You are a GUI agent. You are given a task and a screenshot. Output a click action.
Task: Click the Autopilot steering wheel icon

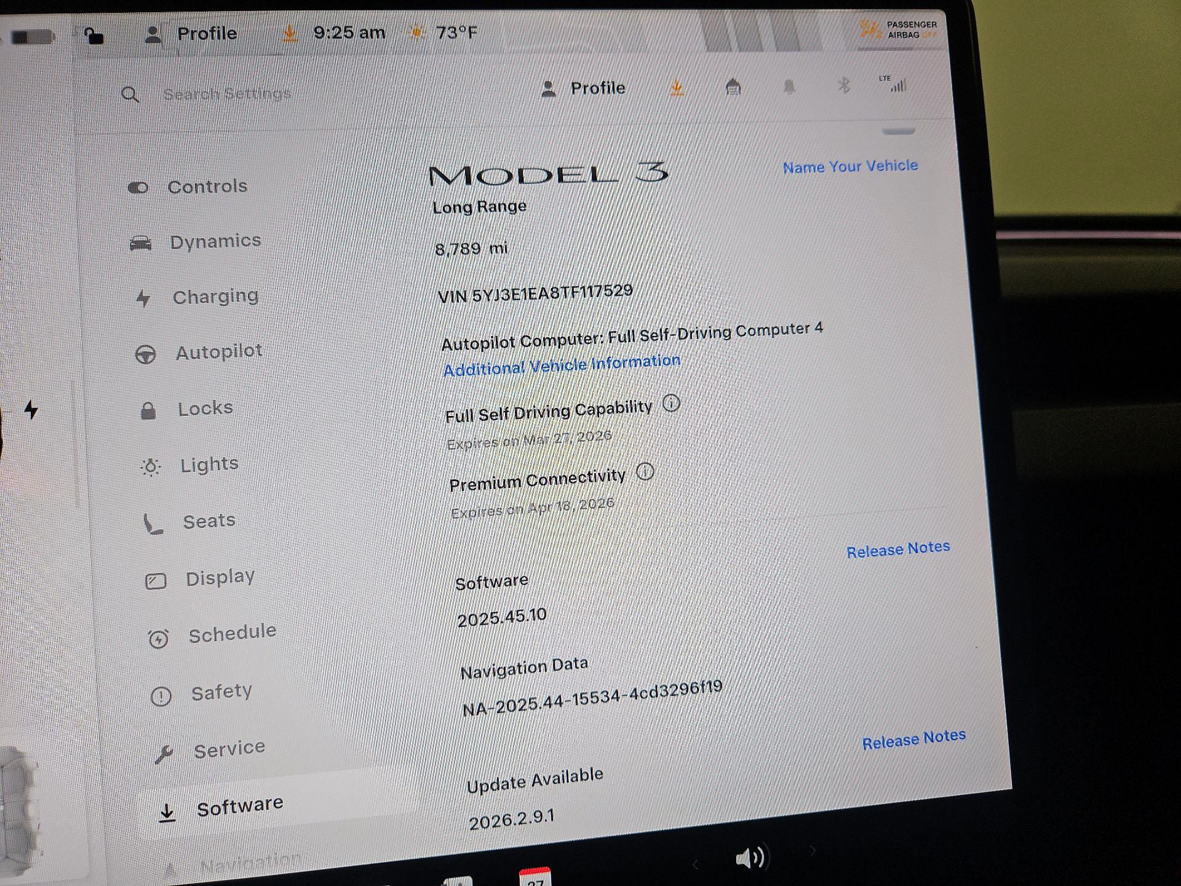click(145, 355)
